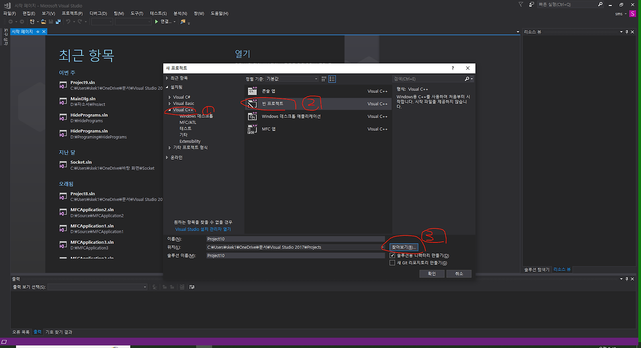
Task: Open the Edit menu
Action: click(29, 13)
